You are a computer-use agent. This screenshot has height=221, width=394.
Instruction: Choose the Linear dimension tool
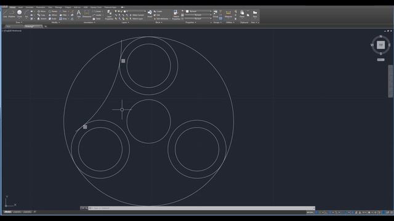[x=97, y=12]
